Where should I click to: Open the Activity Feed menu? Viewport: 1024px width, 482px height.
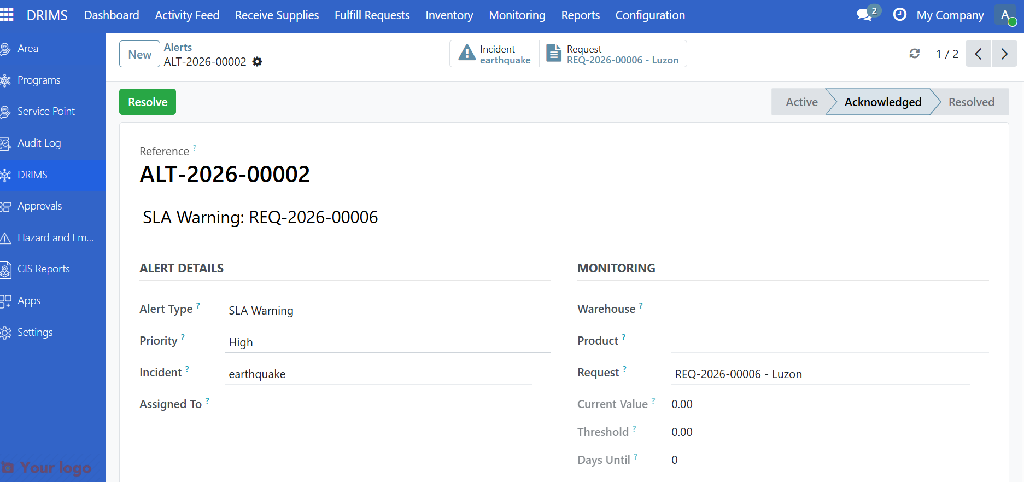187,15
